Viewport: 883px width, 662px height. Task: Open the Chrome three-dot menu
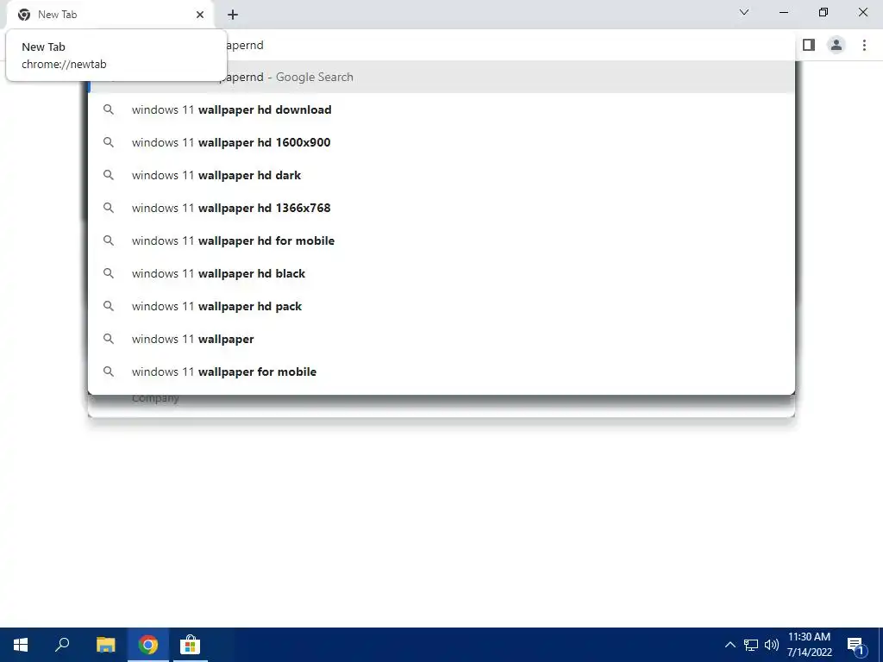[864, 45]
